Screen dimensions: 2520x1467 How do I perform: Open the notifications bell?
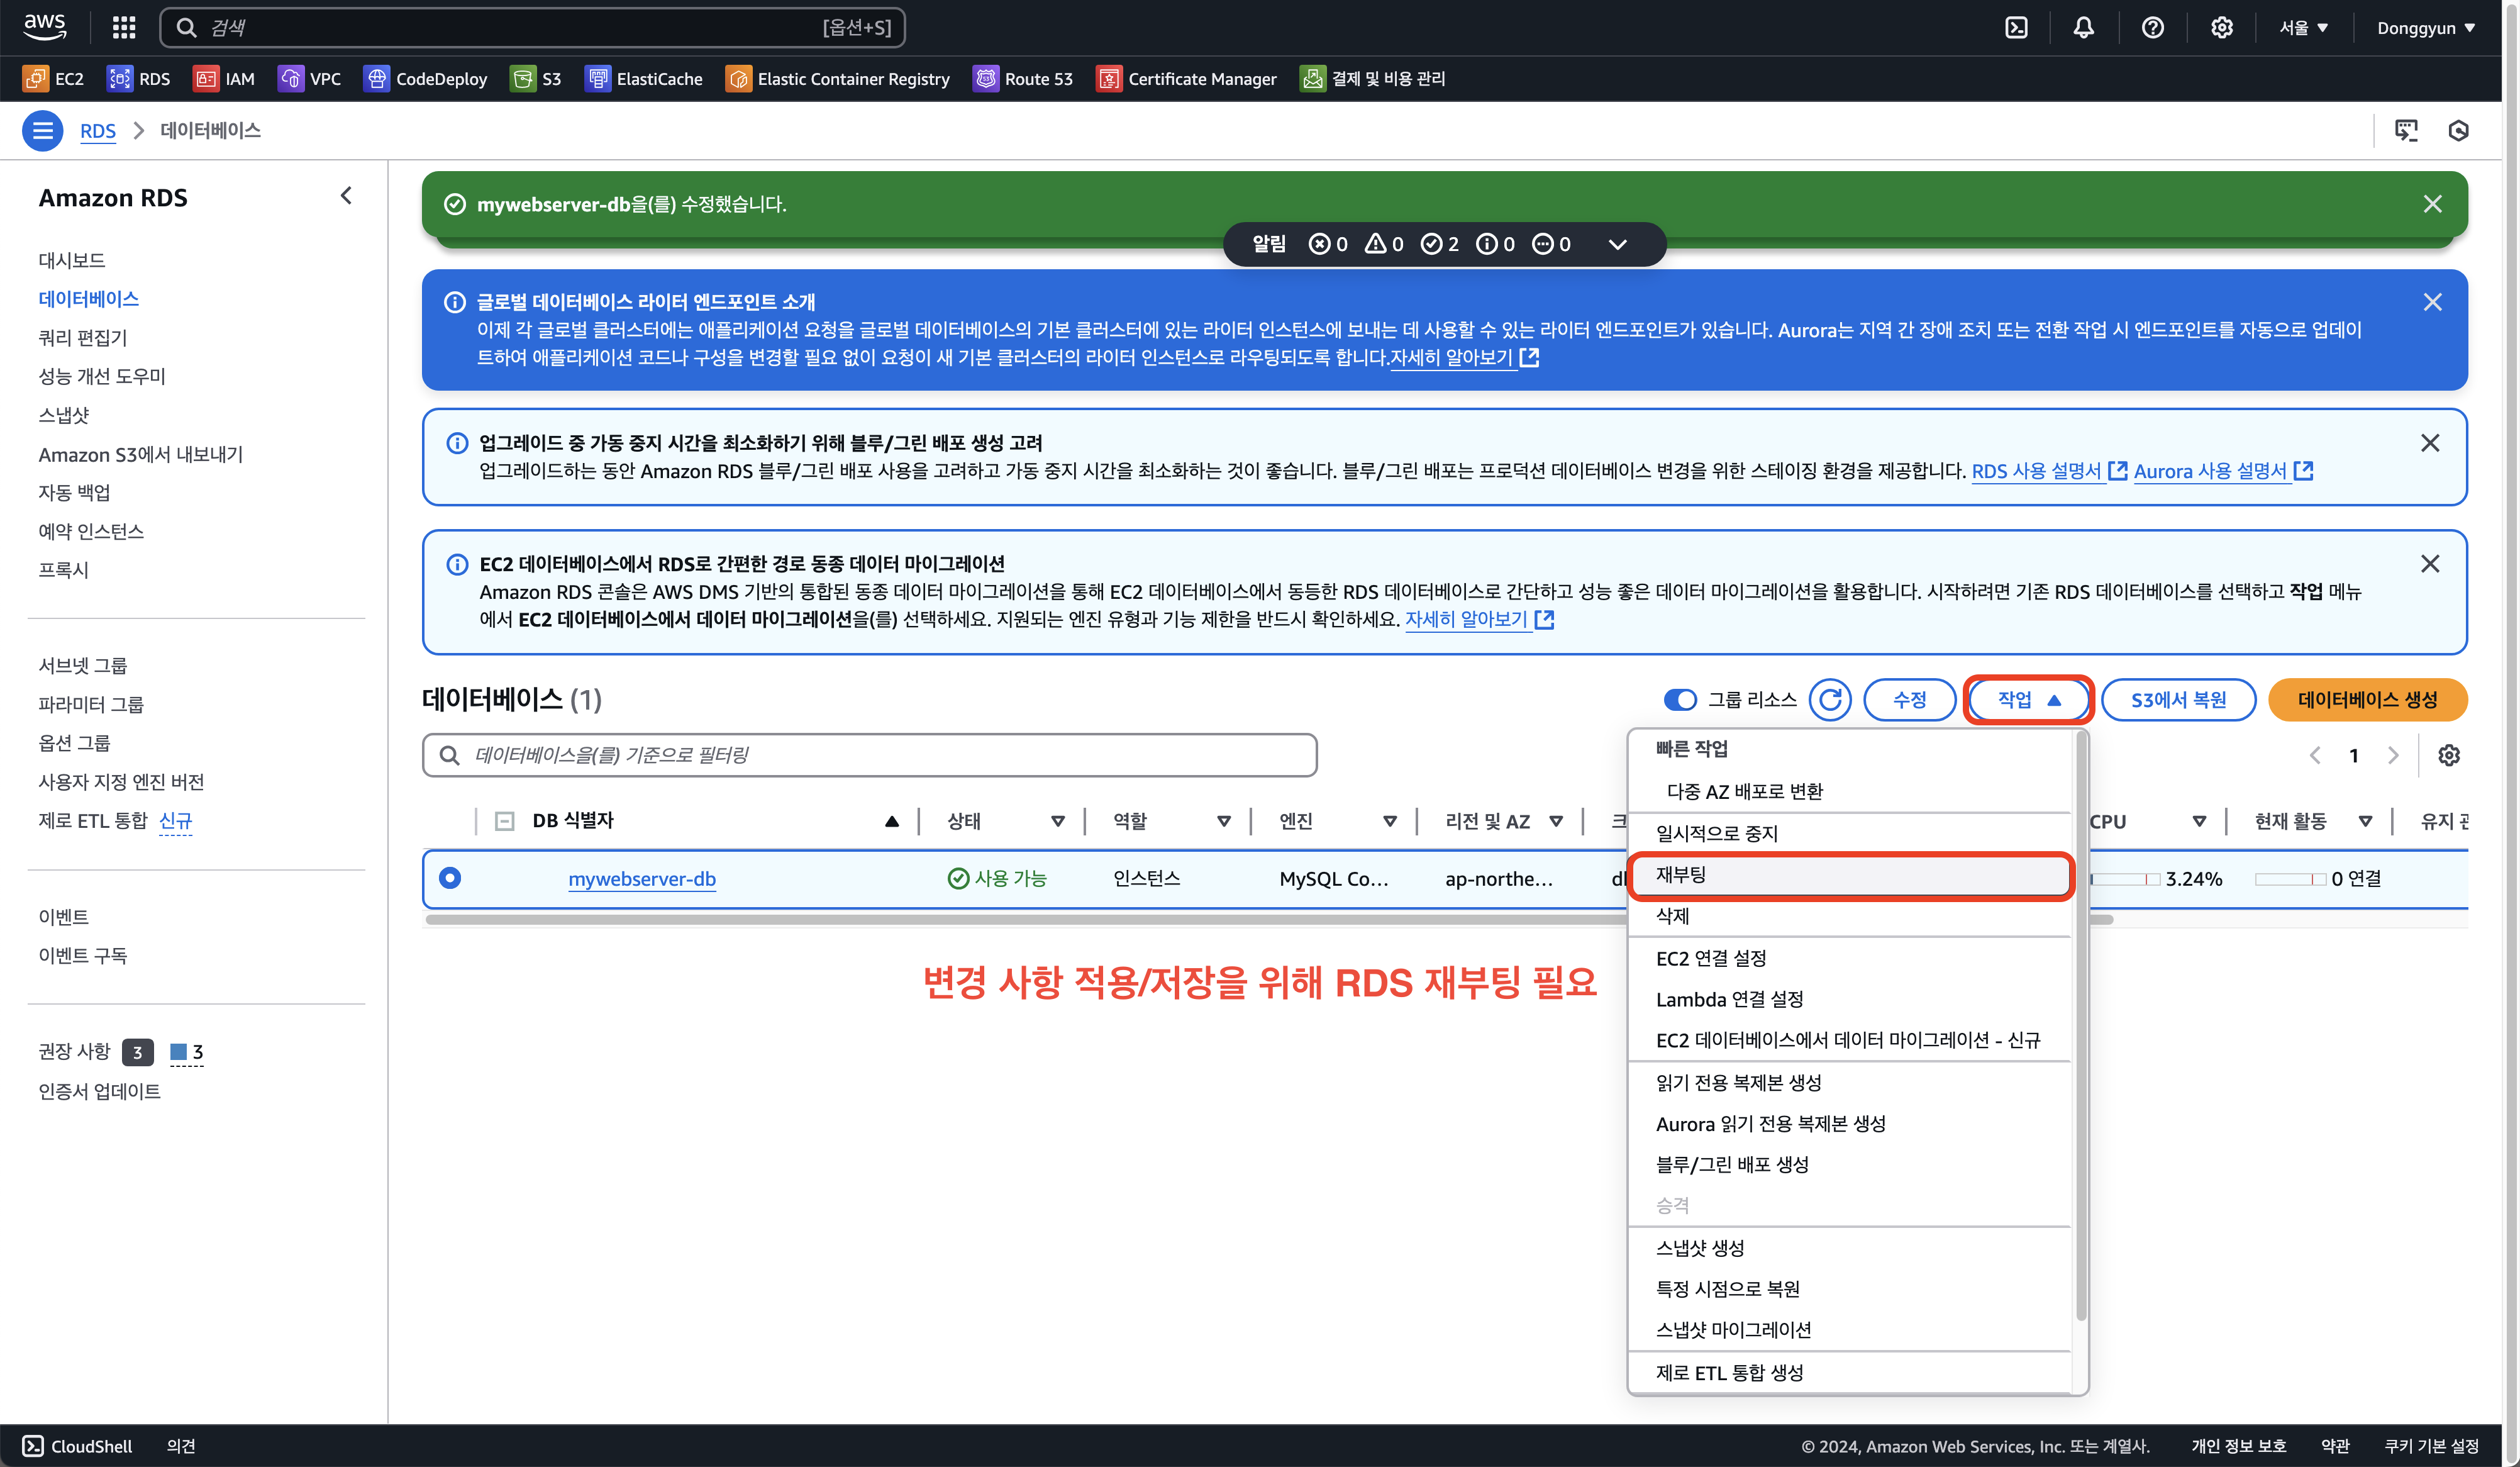[2084, 27]
